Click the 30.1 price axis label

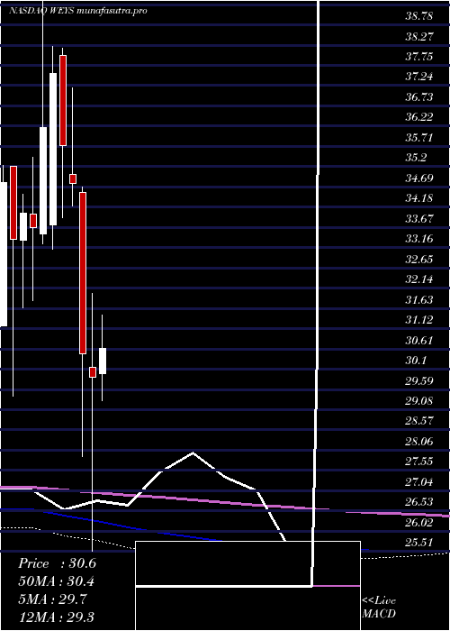[x=416, y=361]
